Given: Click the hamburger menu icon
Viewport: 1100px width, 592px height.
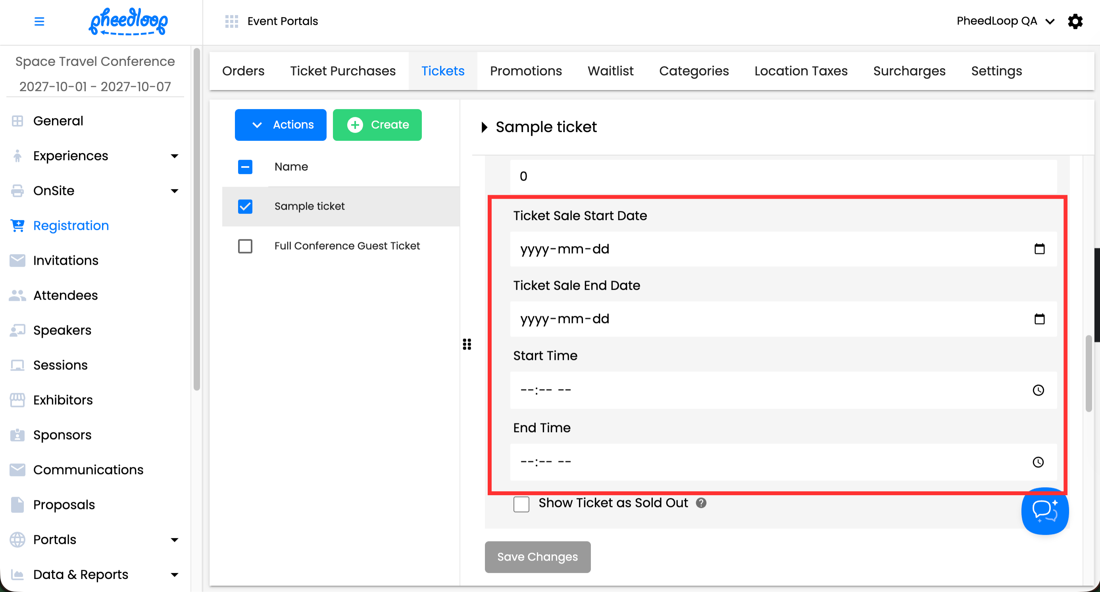Looking at the screenshot, I should (39, 21).
